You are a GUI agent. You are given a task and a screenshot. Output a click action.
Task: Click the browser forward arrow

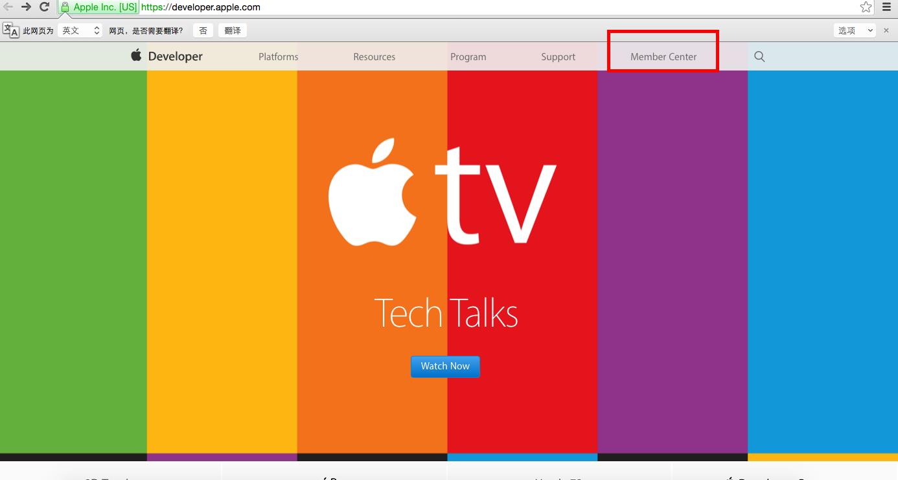point(26,7)
